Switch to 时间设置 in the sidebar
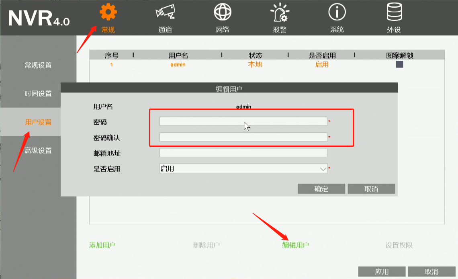Screen dimensions: 458x279 [38, 94]
